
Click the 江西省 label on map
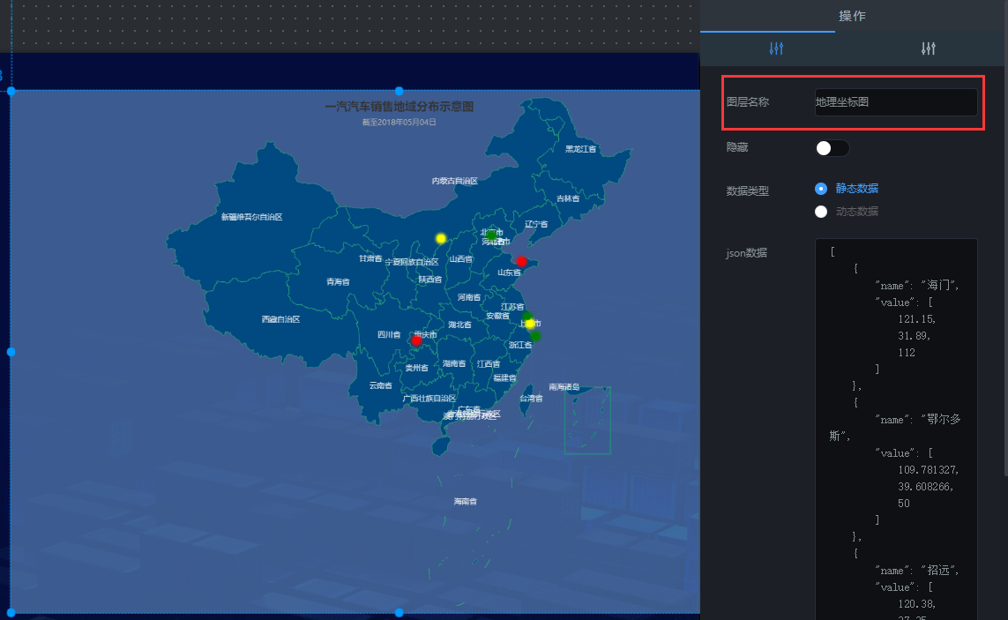click(x=489, y=364)
